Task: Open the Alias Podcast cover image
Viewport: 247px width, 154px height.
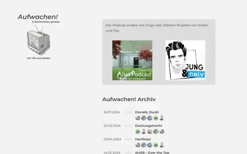Action: pos(132,60)
